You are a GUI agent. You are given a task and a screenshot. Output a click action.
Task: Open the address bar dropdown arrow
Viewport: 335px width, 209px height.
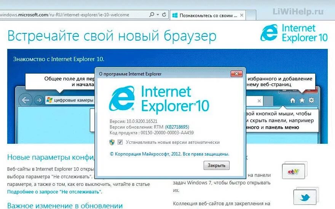coord(158,15)
